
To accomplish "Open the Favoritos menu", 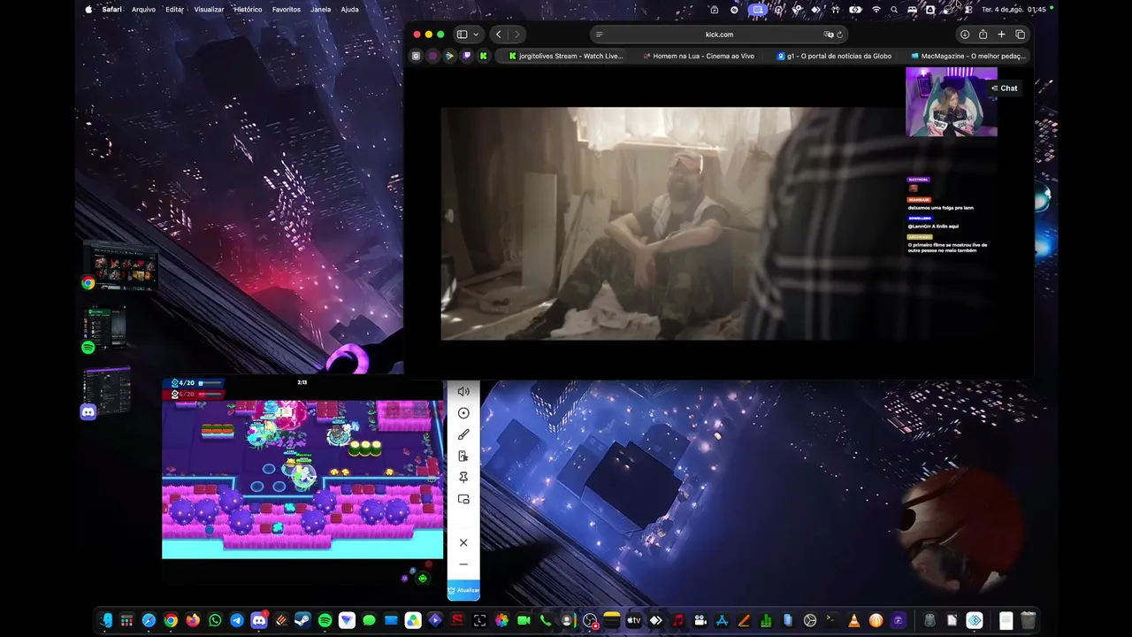I will (x=287, y=9).
